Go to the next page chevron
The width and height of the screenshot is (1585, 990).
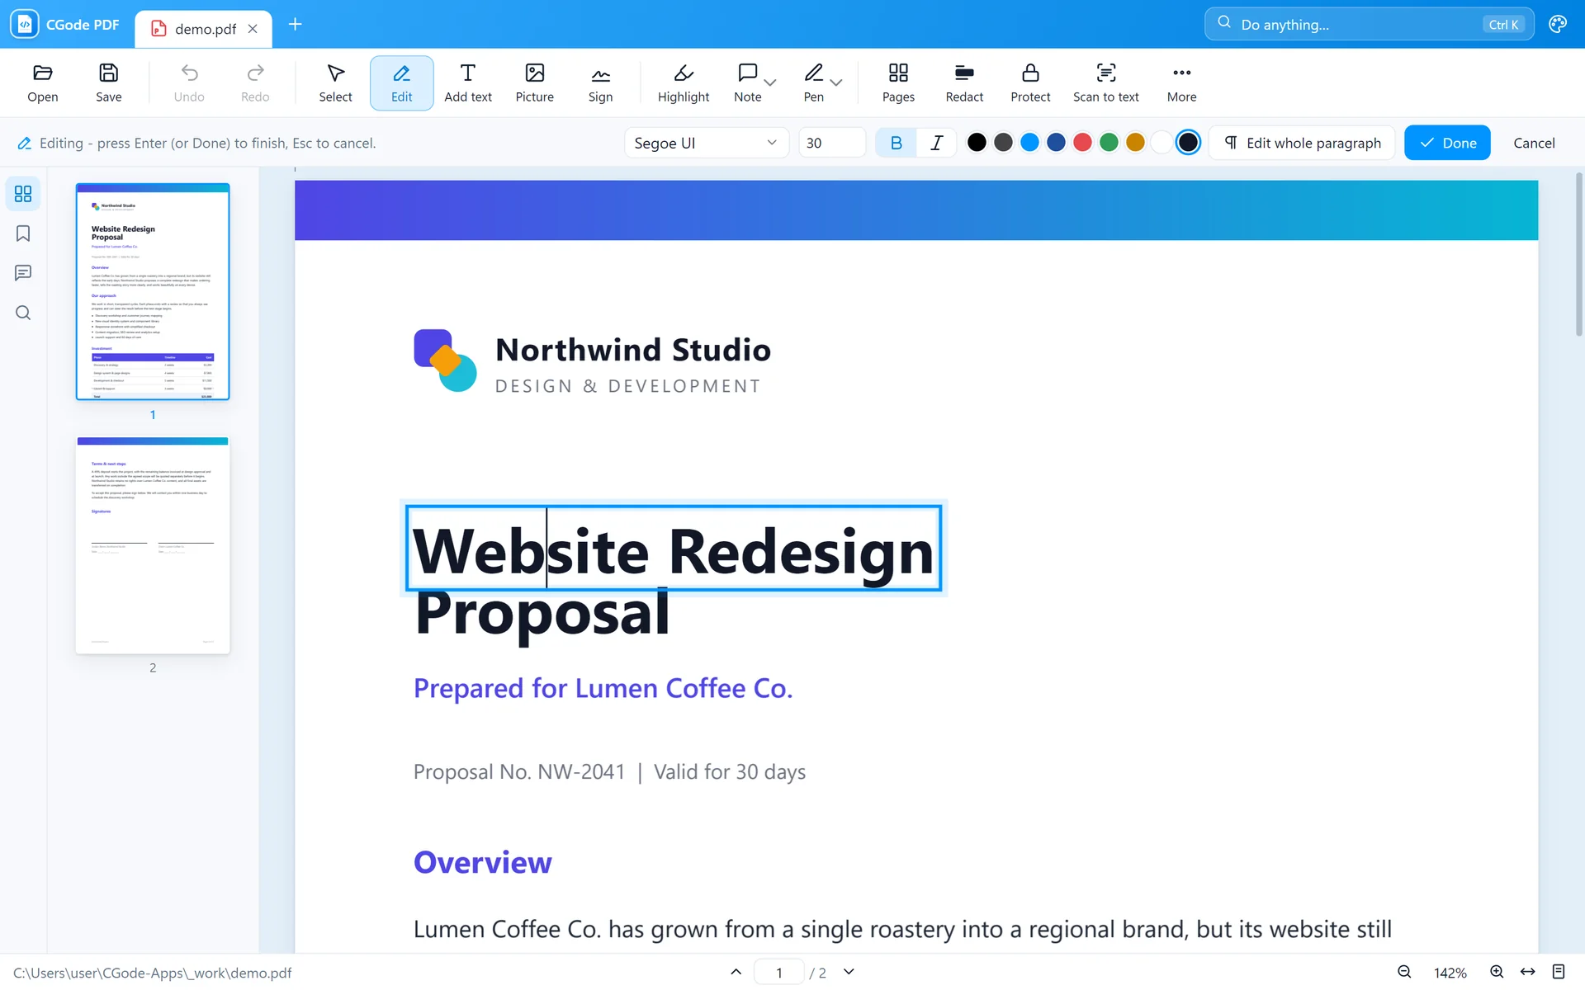tap(849, 972)
